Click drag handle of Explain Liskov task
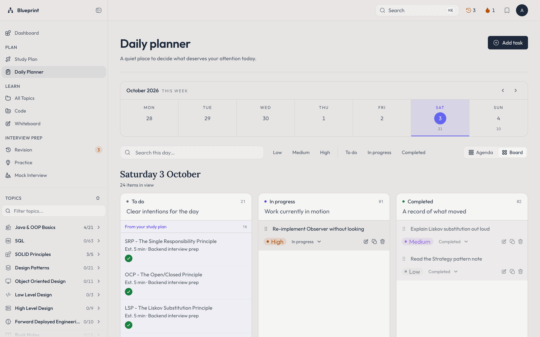Image resolution: width=540 pixels, height=337 pixels. pyautogui.click(x=404, y=229)
